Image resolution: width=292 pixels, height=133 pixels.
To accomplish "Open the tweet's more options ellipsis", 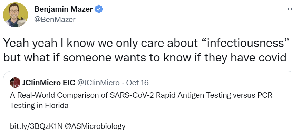I will 290,9.
